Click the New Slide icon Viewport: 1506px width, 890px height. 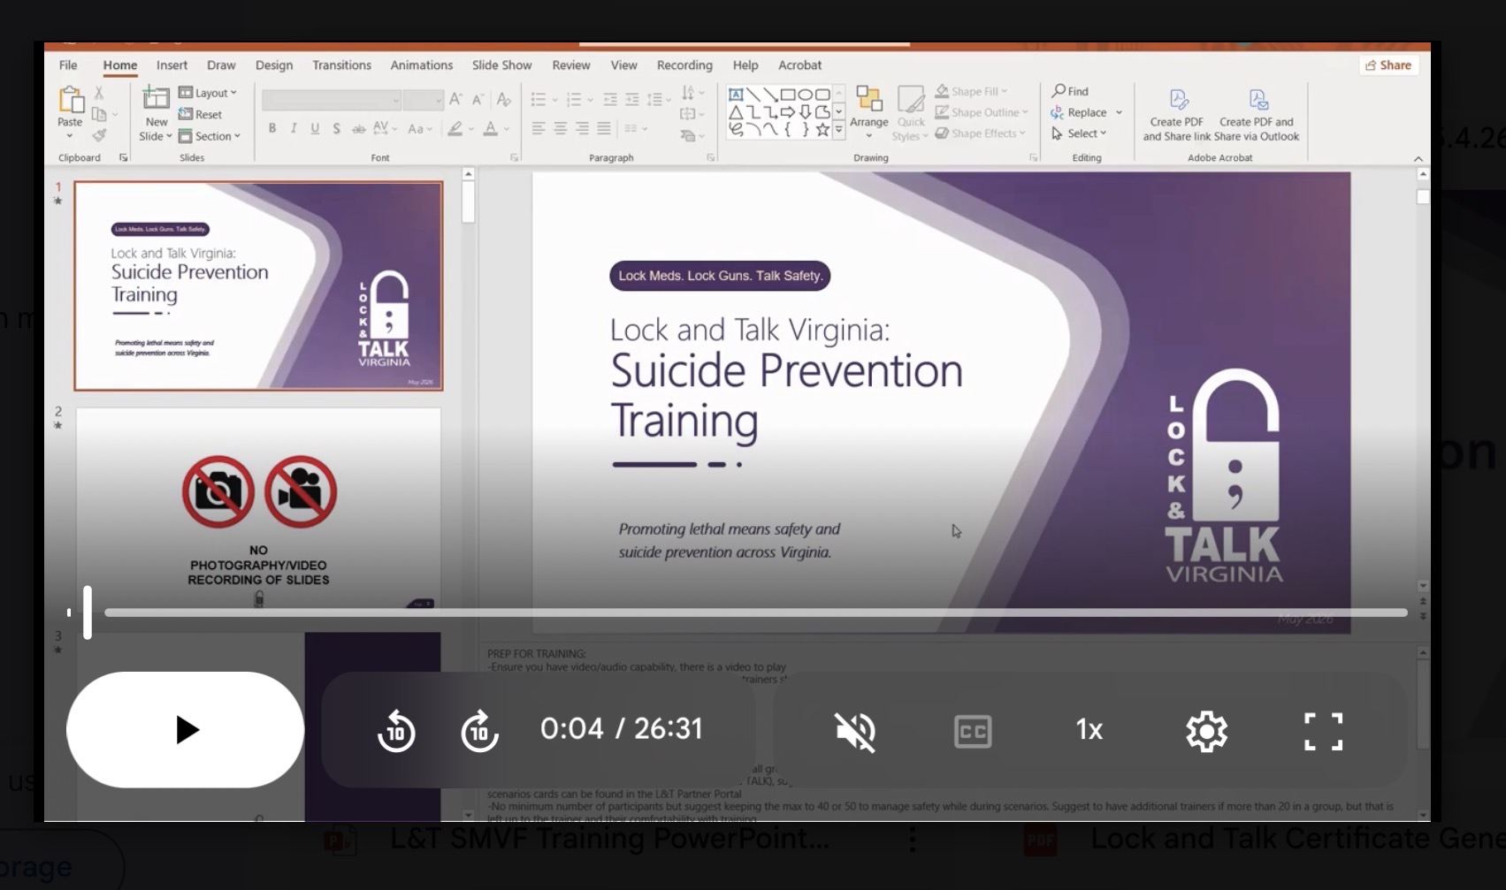[157, 99]
